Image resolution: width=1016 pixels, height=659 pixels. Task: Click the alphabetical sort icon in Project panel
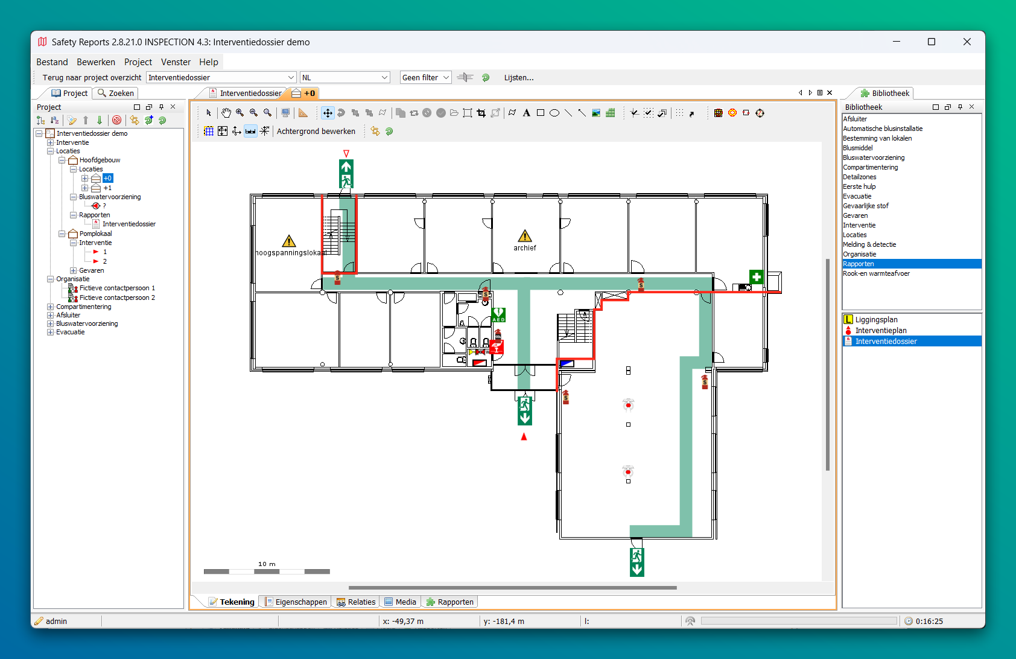point(55,121)
